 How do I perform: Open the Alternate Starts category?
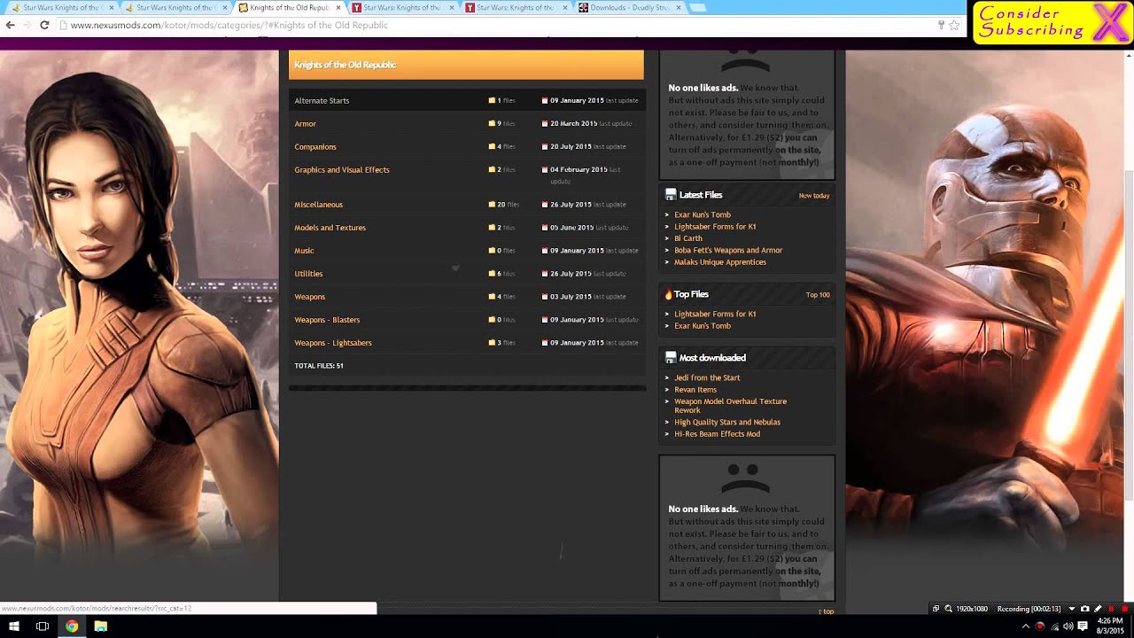pos(322,101)
